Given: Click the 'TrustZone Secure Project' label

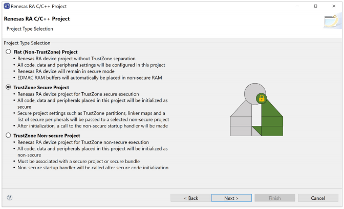Looking at the screenshot, I should 41,87.
